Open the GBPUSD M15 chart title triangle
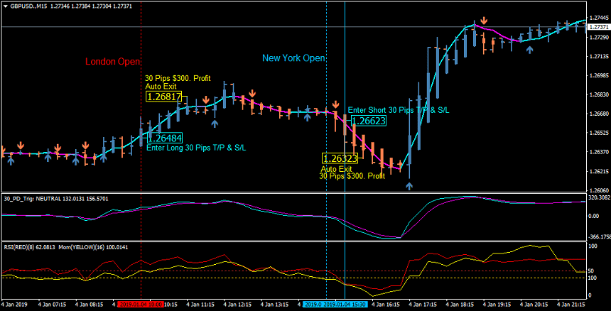 5,6
